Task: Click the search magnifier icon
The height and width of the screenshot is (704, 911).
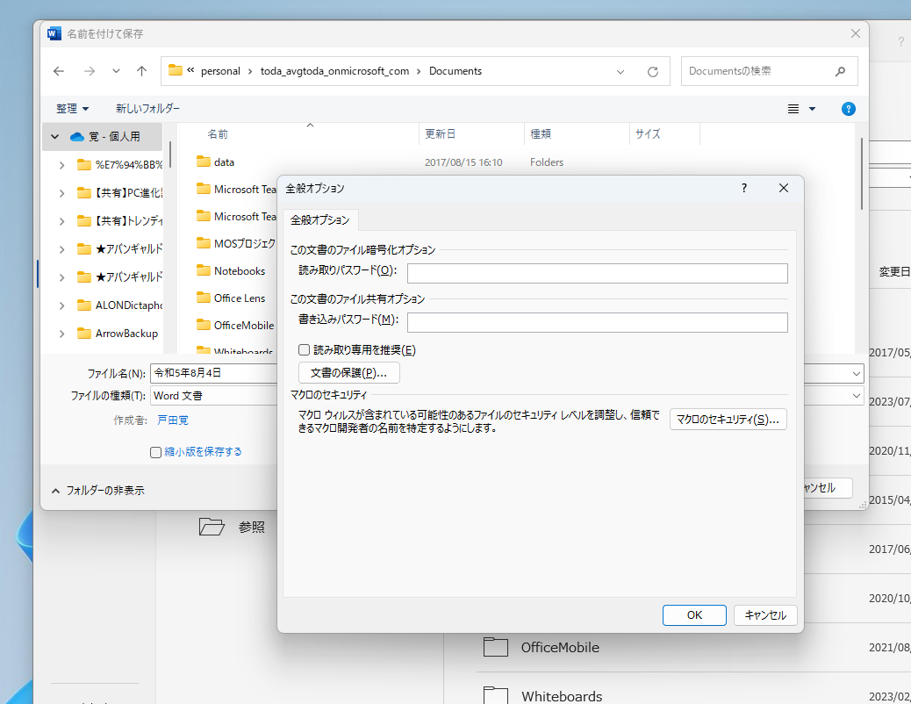Action: 840,71
